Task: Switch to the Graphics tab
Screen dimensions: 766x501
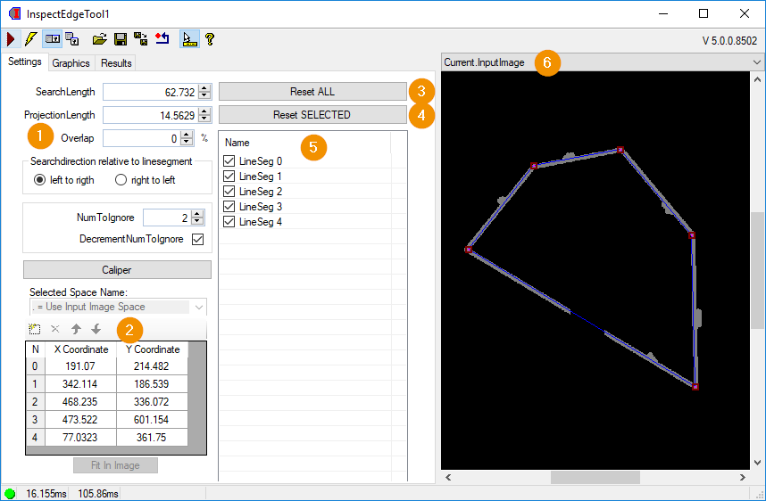Action: click(71, 63)
